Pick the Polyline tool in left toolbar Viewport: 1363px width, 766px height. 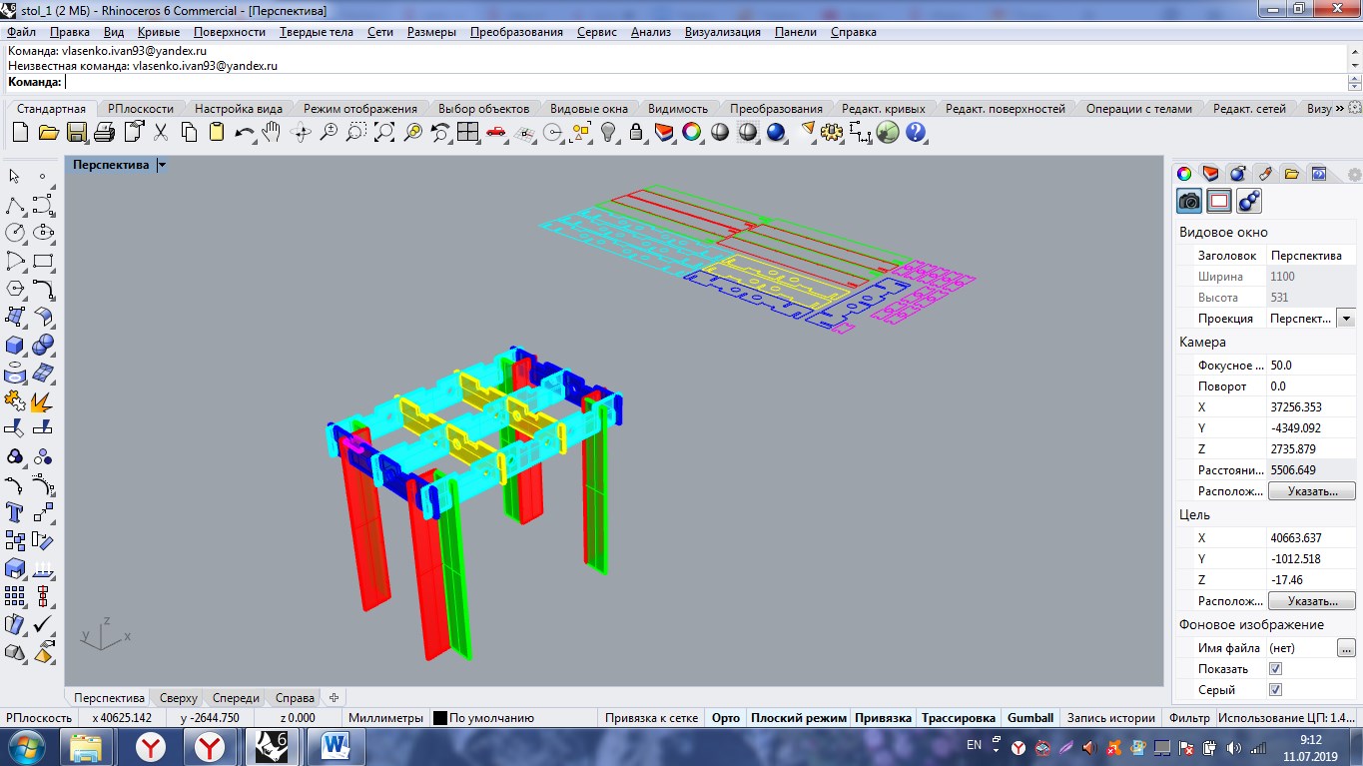point(15,205)
